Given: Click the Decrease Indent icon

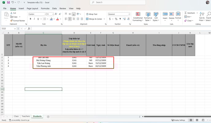Looking at the screenshot, I should coord(78,19).
